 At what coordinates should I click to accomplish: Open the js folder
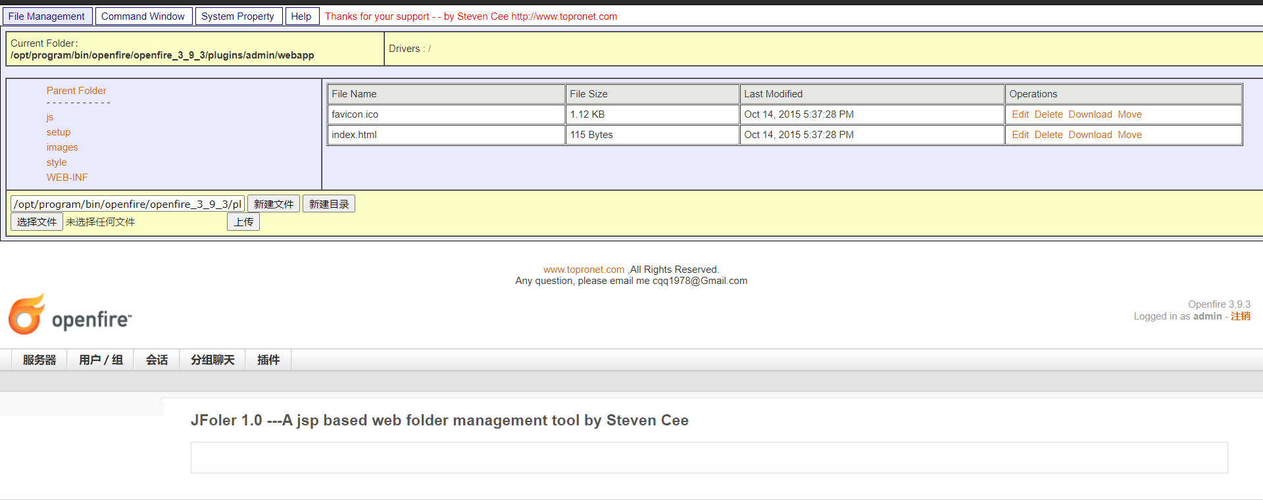(50, 117)
